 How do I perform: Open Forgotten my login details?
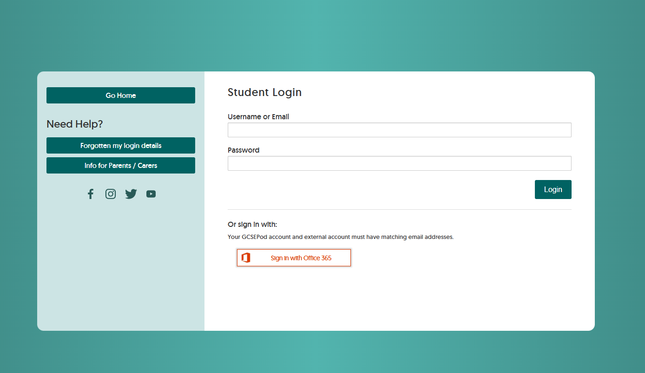click(120, 145)
